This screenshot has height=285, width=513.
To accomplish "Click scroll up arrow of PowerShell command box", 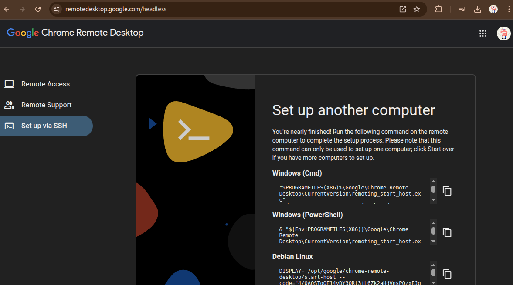I will pyautogui.click(x=434, y=223).
